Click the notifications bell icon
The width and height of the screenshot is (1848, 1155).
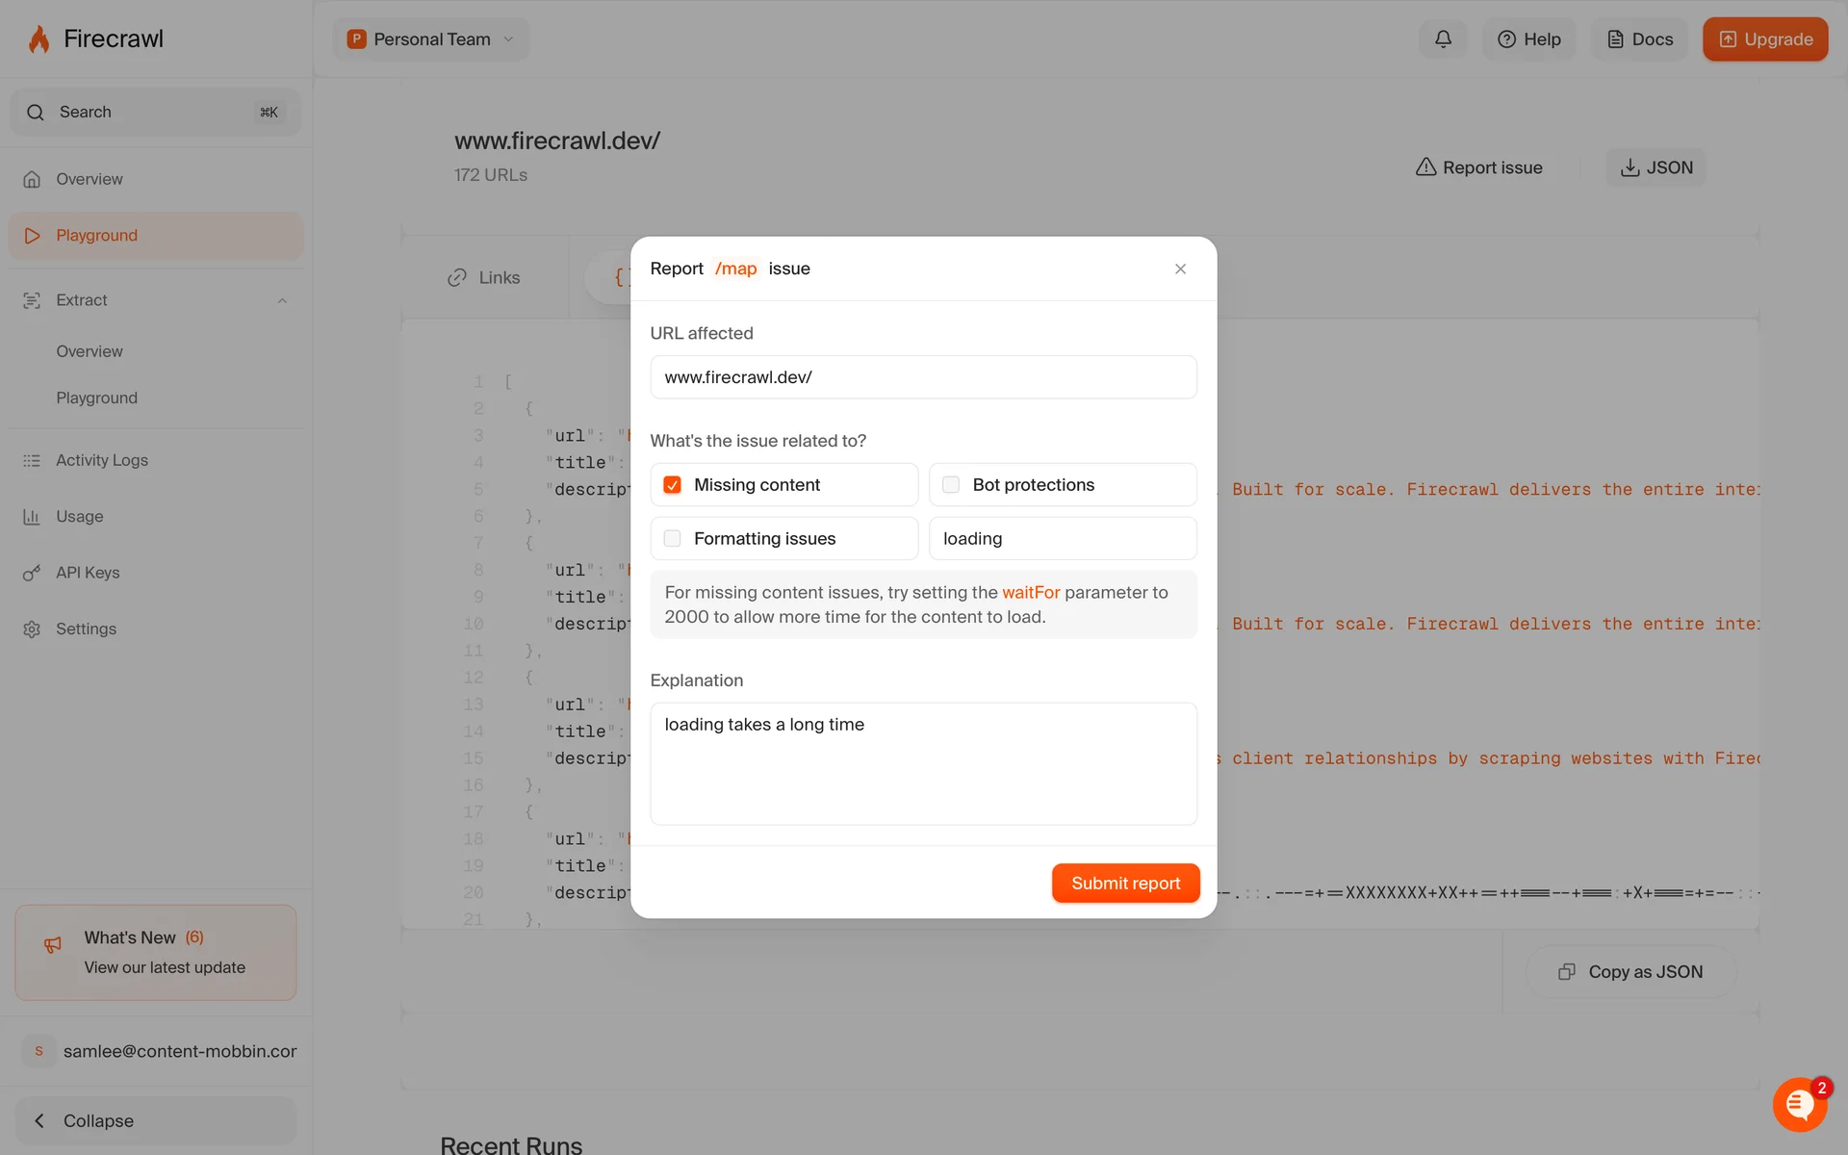pyautogui.click(x=1443, y=39)
